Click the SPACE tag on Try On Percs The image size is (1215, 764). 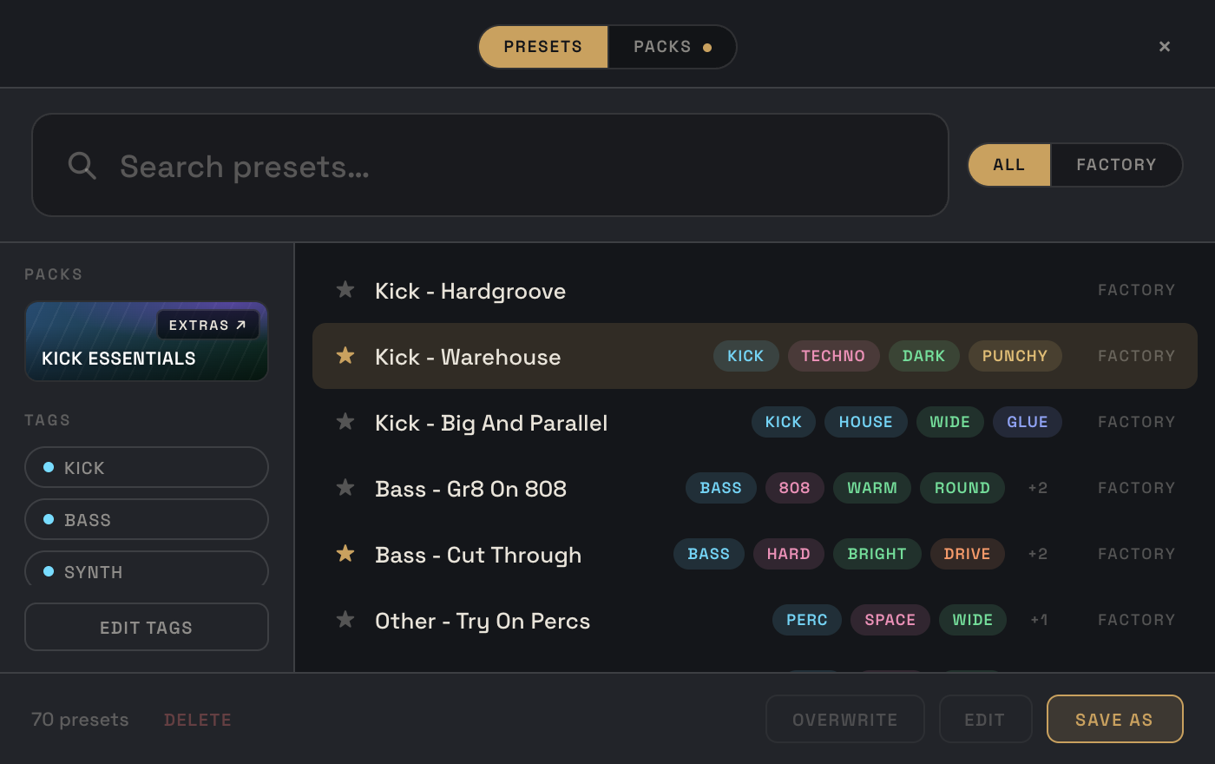(x=890, y=620)
